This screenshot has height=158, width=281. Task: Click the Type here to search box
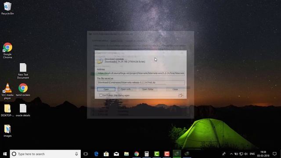(x=45, y=154)
